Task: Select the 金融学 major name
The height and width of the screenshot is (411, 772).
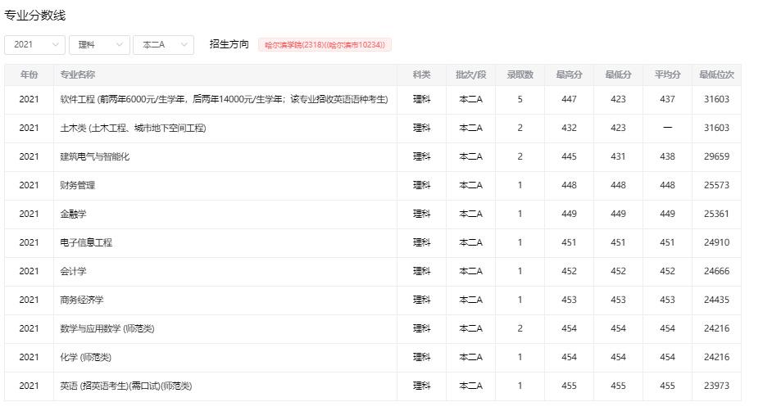Action: pyautogui.click(x=73, y=214)
